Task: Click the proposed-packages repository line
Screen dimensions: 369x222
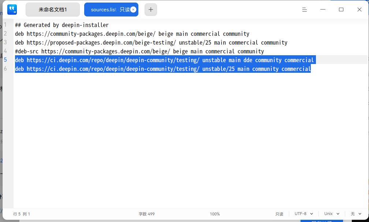Action: tap(151, 42)
